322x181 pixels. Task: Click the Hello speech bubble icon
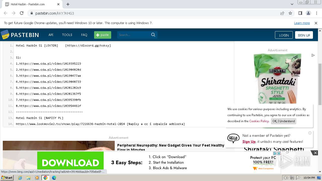tap(233, 139)
